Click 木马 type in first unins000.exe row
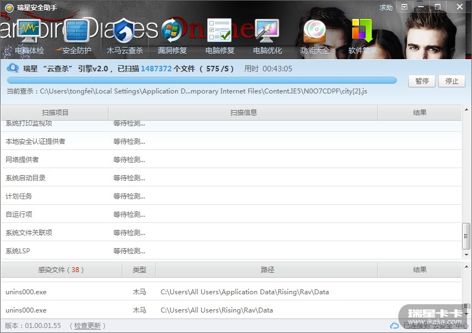The height and width of the screenshot is (333, 472). [140, 292]
